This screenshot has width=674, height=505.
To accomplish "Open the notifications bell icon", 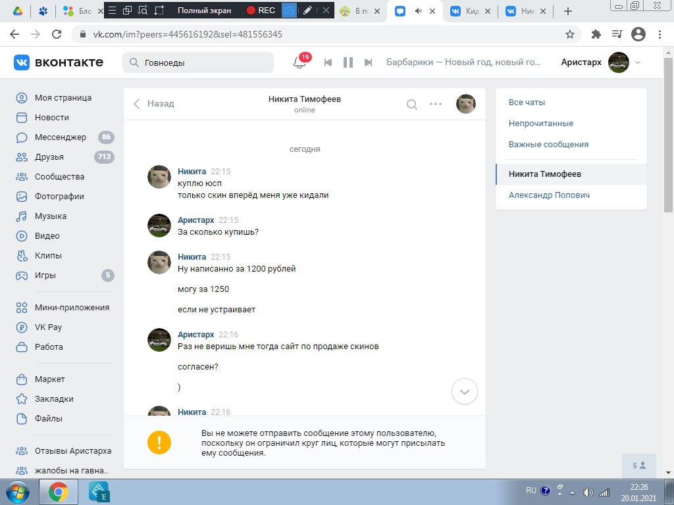I will click(x=299, y=62).
